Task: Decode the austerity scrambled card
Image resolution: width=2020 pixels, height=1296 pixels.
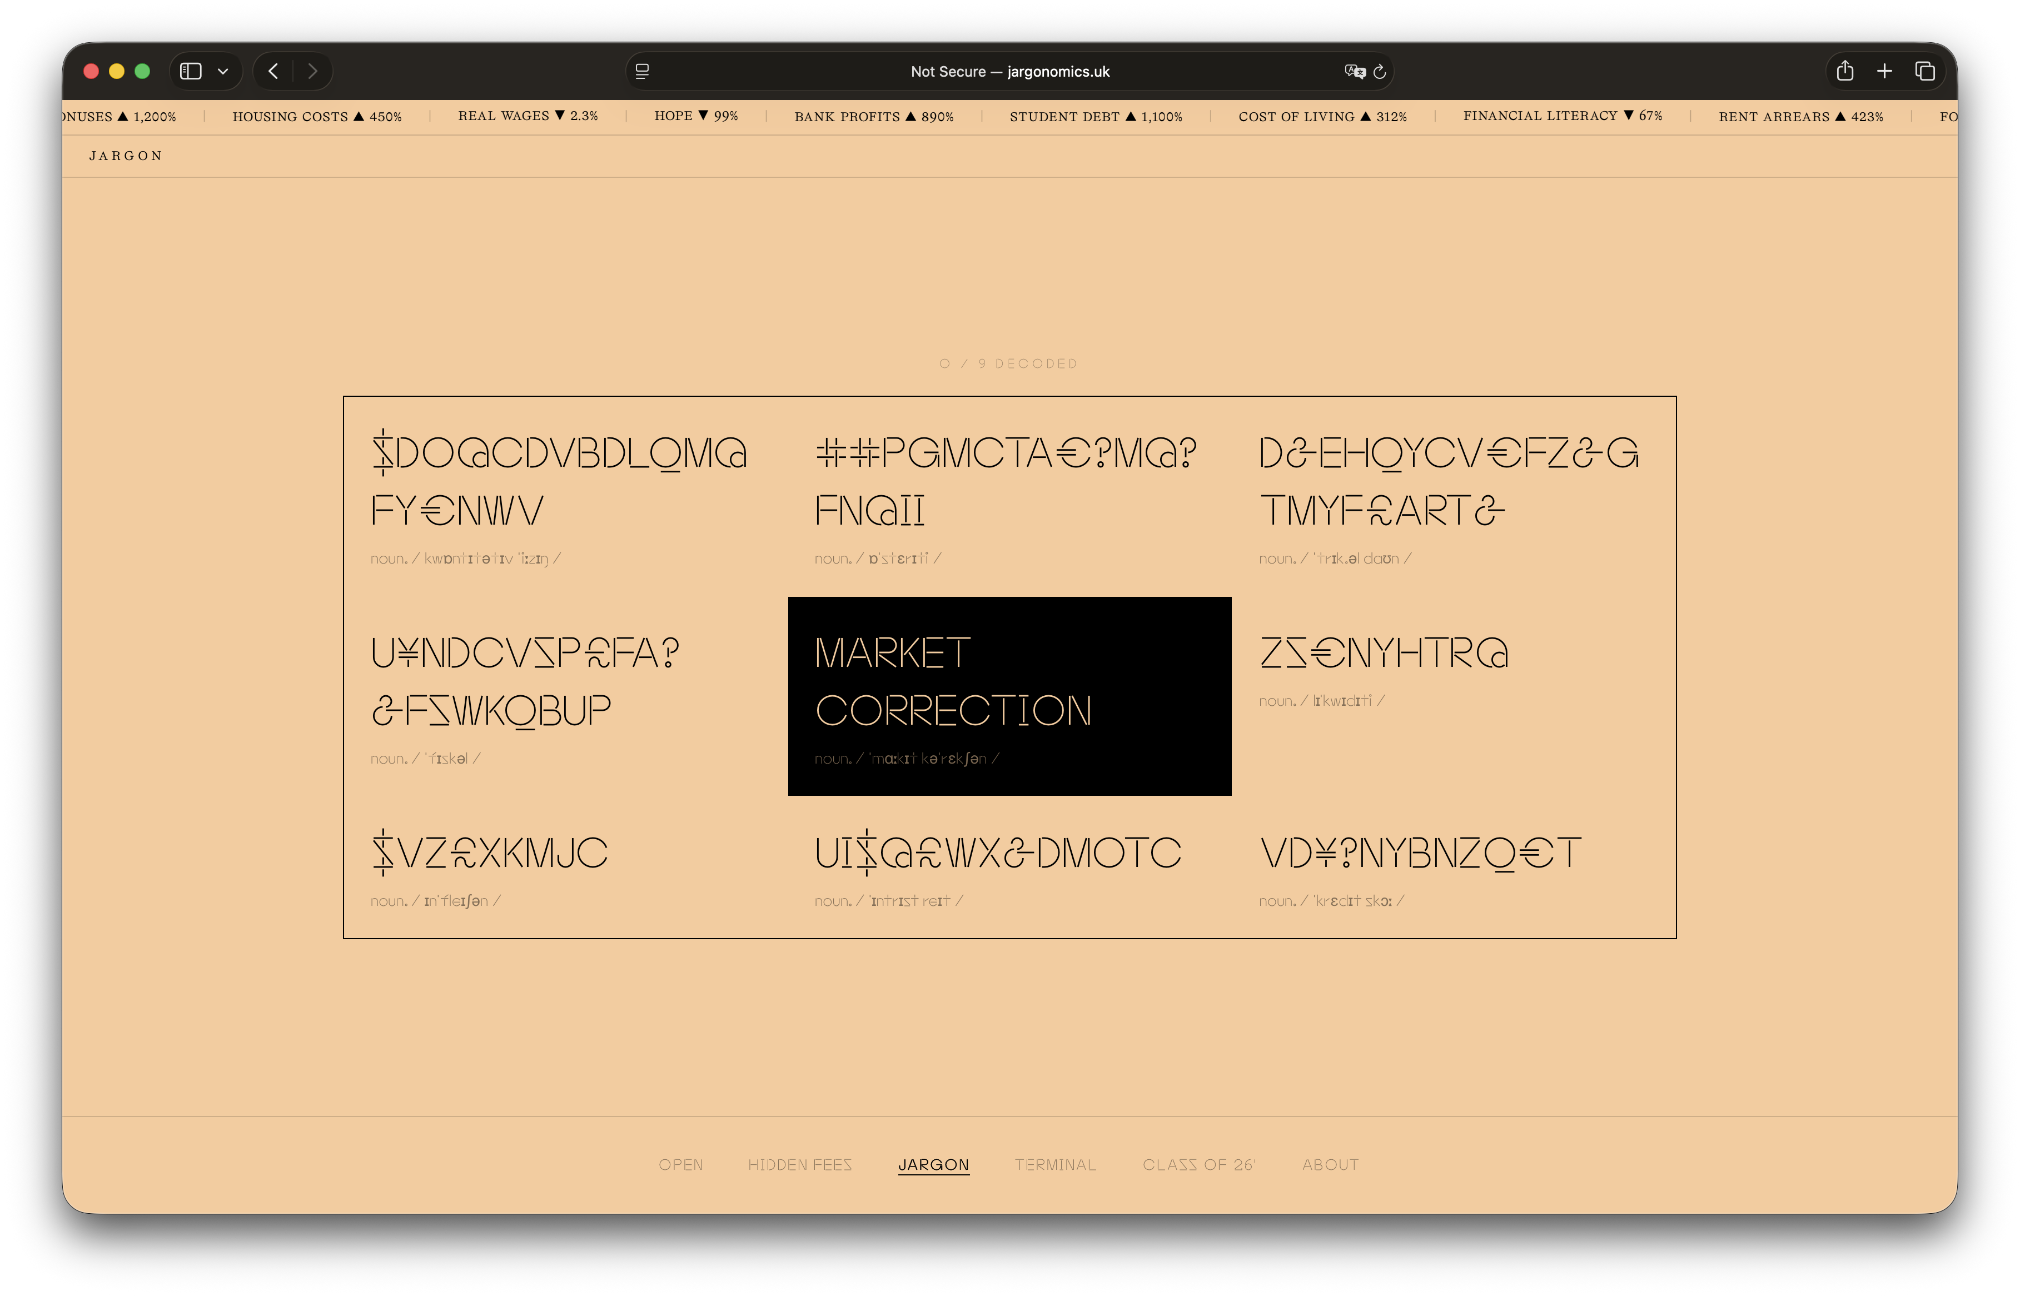Action: (x=1009, y=496)
